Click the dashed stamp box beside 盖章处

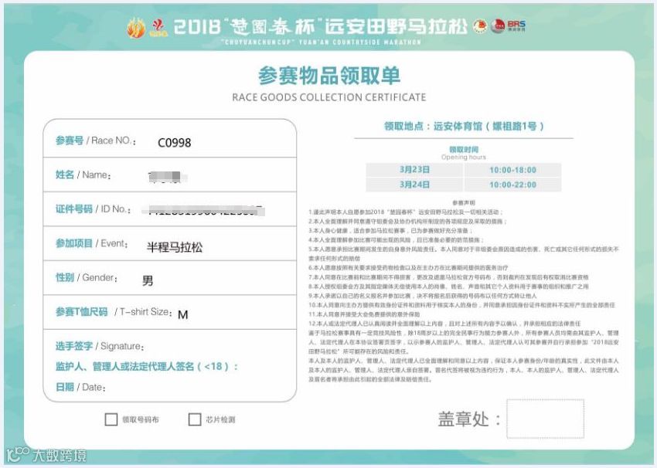pyautogui.click(x=545, y=419)
